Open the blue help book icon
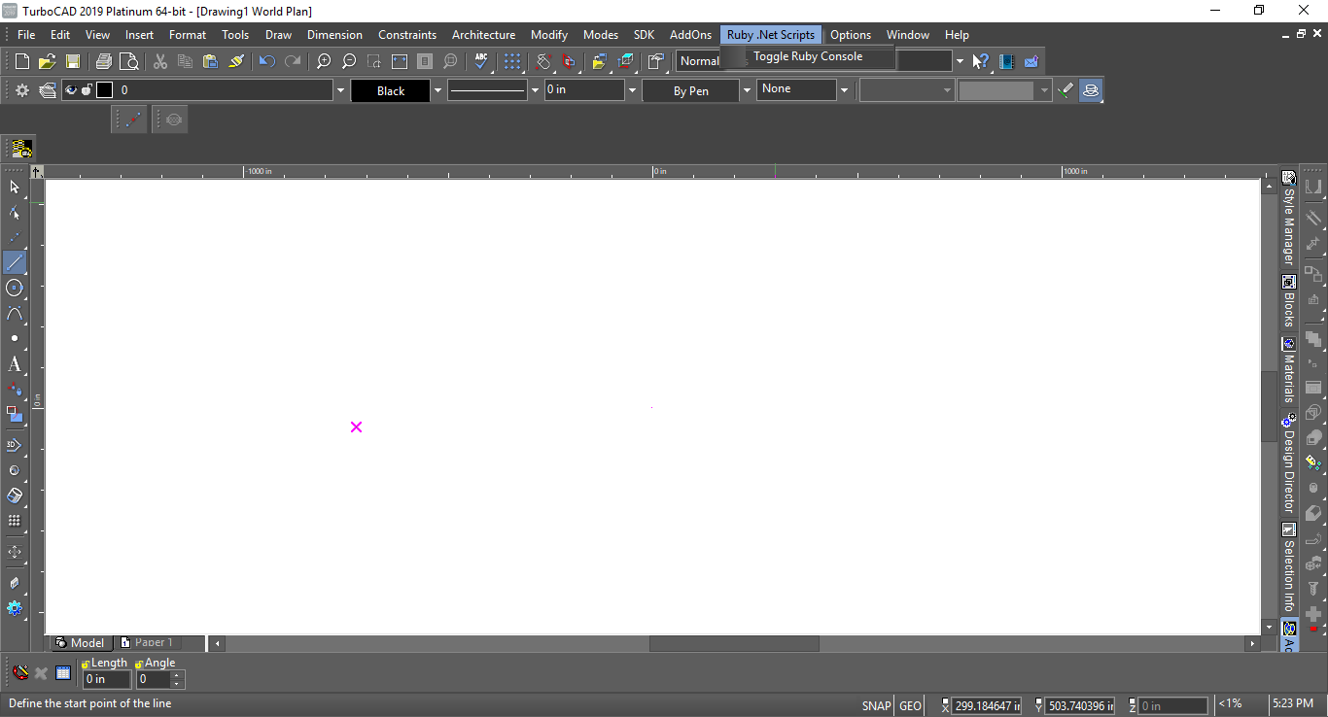 coord(1006,61)
